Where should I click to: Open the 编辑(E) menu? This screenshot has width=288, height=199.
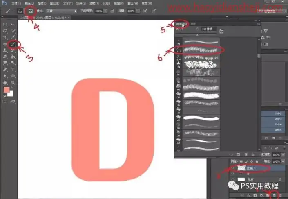click(x=29, y=3)
